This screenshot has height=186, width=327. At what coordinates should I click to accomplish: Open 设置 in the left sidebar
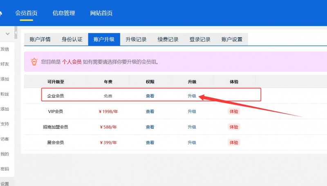tap(4, 184)
